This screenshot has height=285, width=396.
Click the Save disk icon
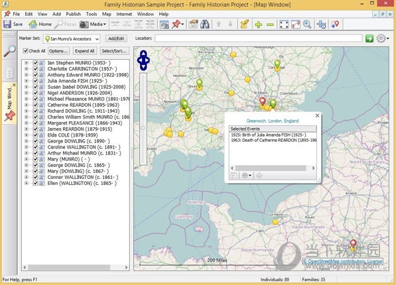7,25
